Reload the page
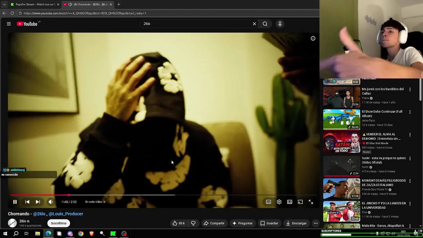This screenshot has width=423, height=238. tap(12, 13)
